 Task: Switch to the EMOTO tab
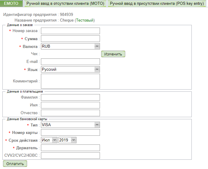11,4
